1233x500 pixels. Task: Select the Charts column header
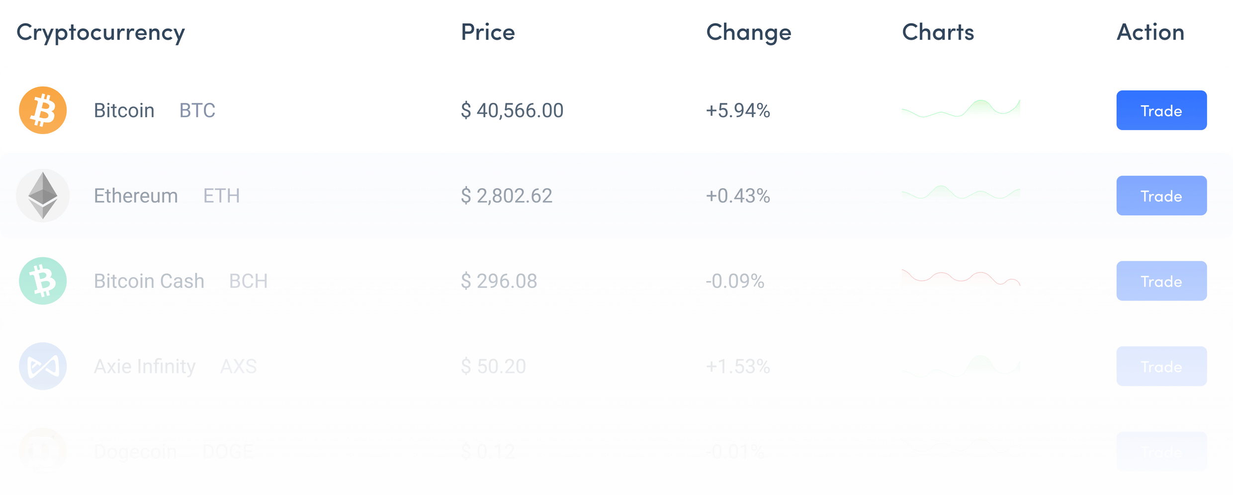[938, 32]
